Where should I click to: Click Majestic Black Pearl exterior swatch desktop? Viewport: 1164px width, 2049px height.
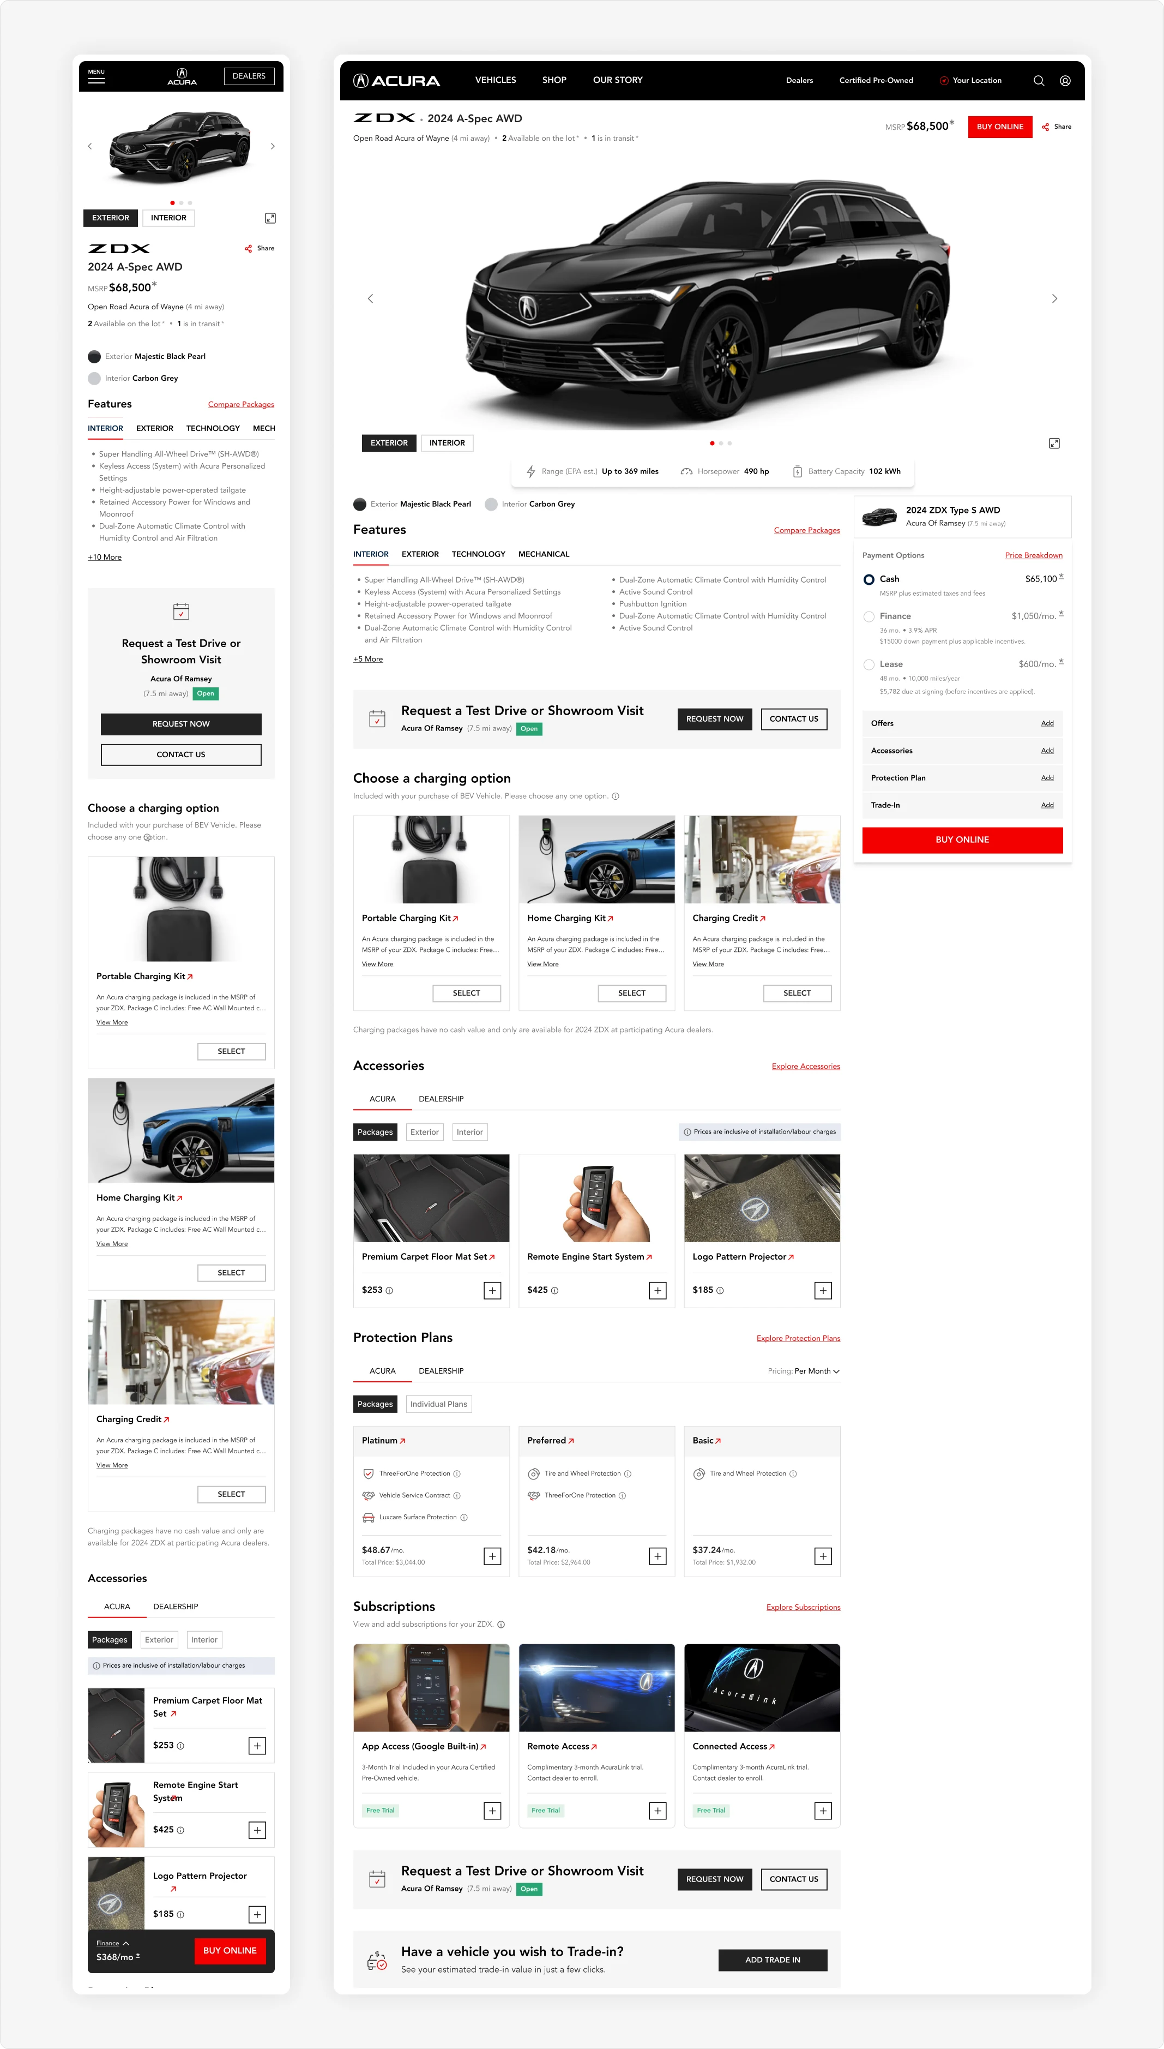360,505
